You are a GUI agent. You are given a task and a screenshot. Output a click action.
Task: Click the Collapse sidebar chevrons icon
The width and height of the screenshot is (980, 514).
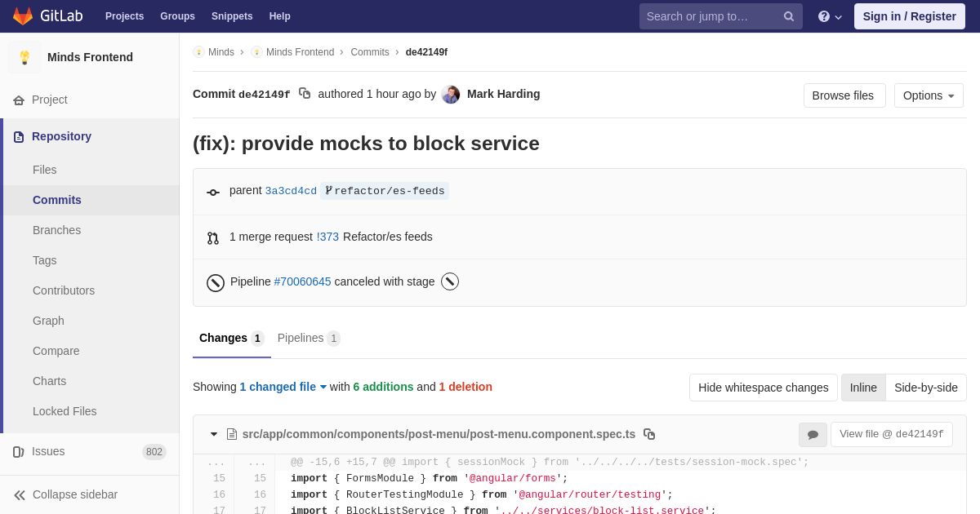pyautogui.click(x=20, y=494)
